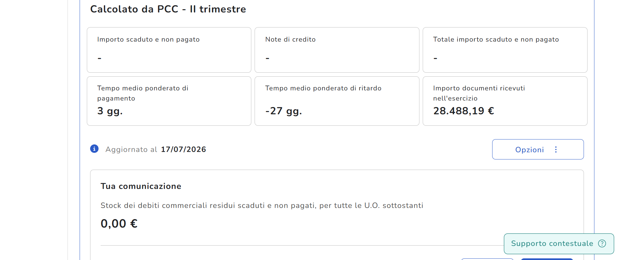Click the 0,00 € stock amount
The image size is (618, 260).
coord(119,224)
